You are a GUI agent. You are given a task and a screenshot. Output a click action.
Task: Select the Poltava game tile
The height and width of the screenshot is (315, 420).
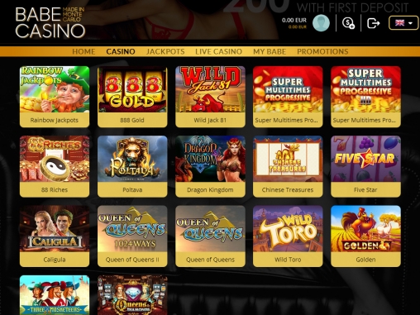(x=132, y=166)
